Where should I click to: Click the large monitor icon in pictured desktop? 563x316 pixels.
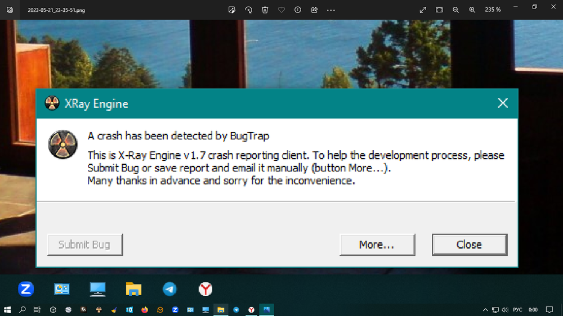[97, 289]
